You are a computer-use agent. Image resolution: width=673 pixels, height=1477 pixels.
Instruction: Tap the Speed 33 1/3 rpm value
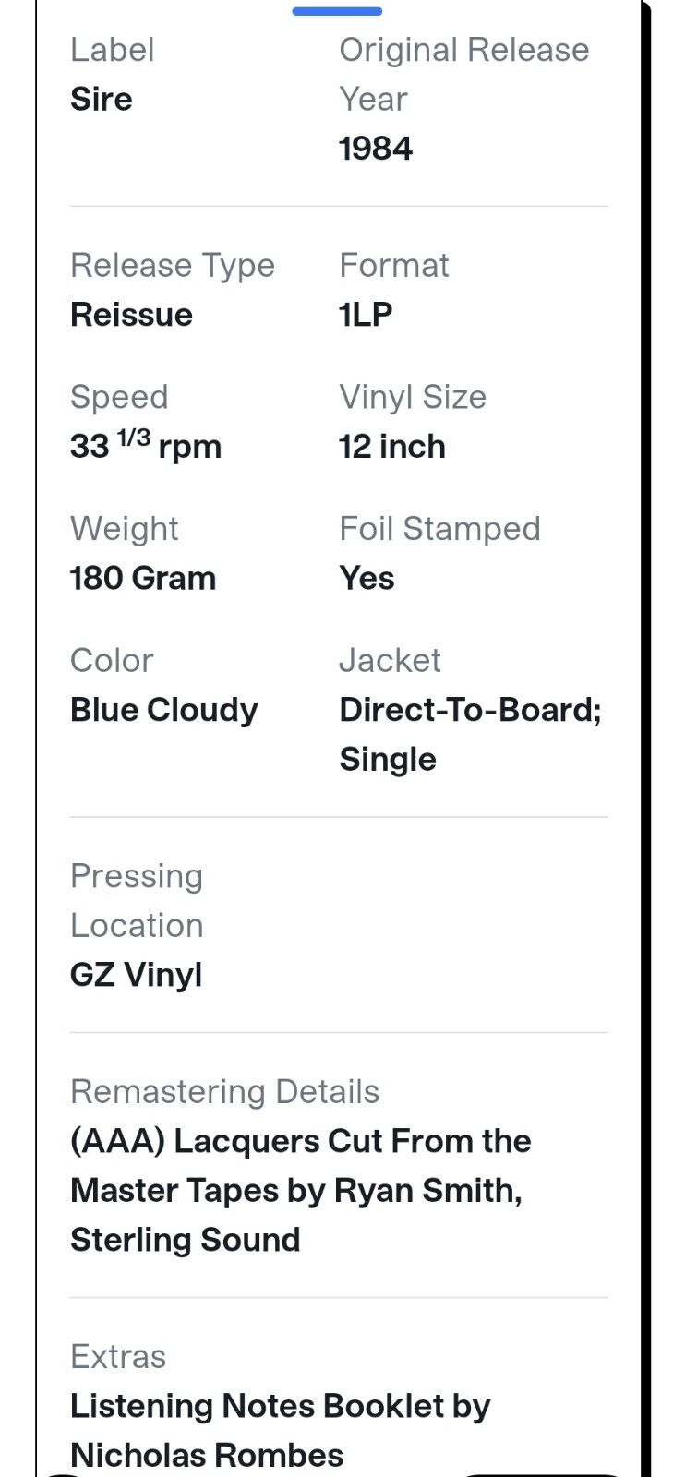click(146, 446)
